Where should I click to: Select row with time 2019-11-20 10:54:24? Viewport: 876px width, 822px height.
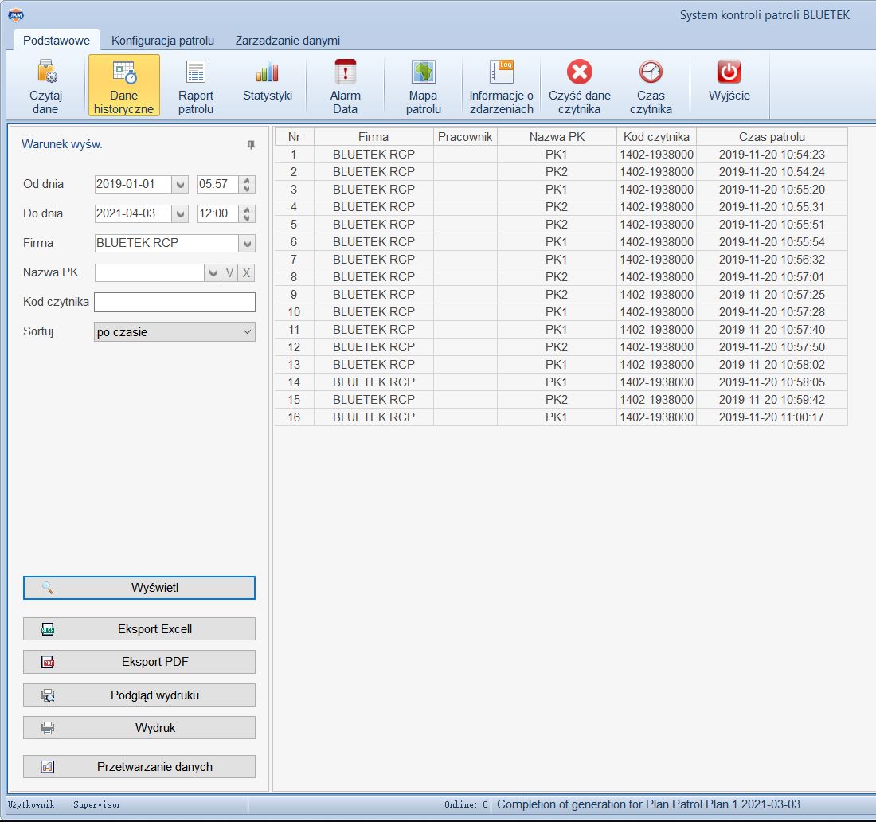[561, 171]
